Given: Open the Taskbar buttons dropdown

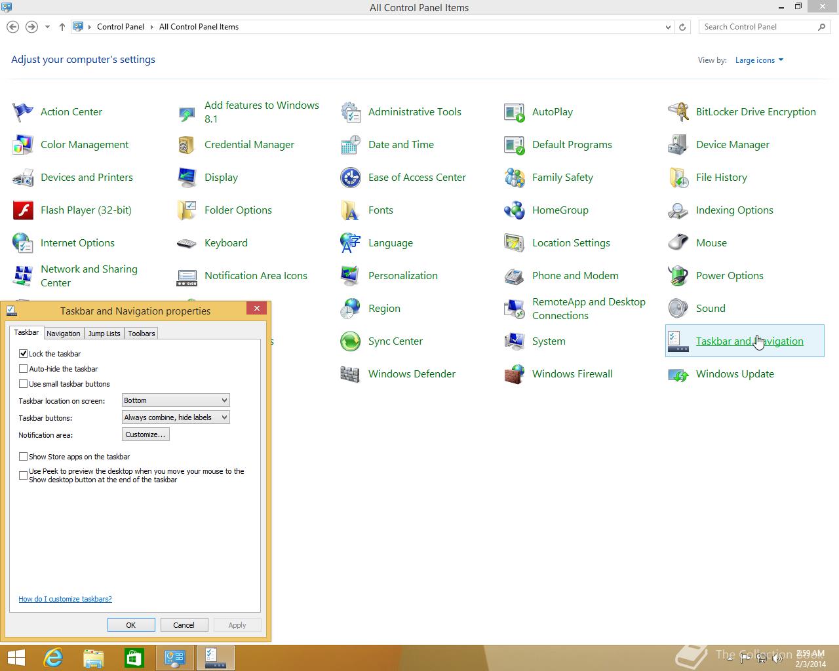Looking at the screenshot, I should 176,417.
